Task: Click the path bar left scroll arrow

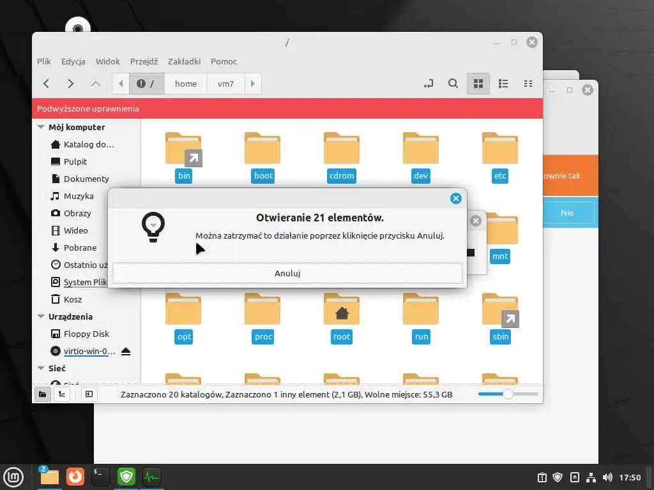Action: (x=121, y=84)
